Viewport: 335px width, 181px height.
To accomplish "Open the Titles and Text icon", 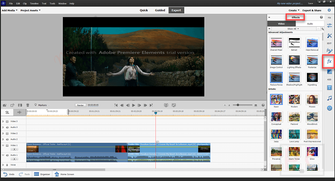I will click(329, 88).
